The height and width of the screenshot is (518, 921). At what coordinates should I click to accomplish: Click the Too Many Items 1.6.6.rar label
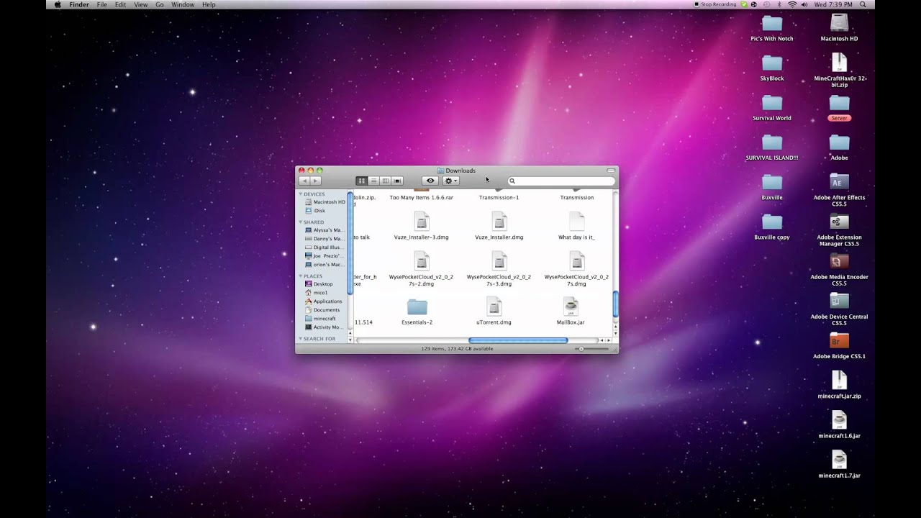click(422, 197)
